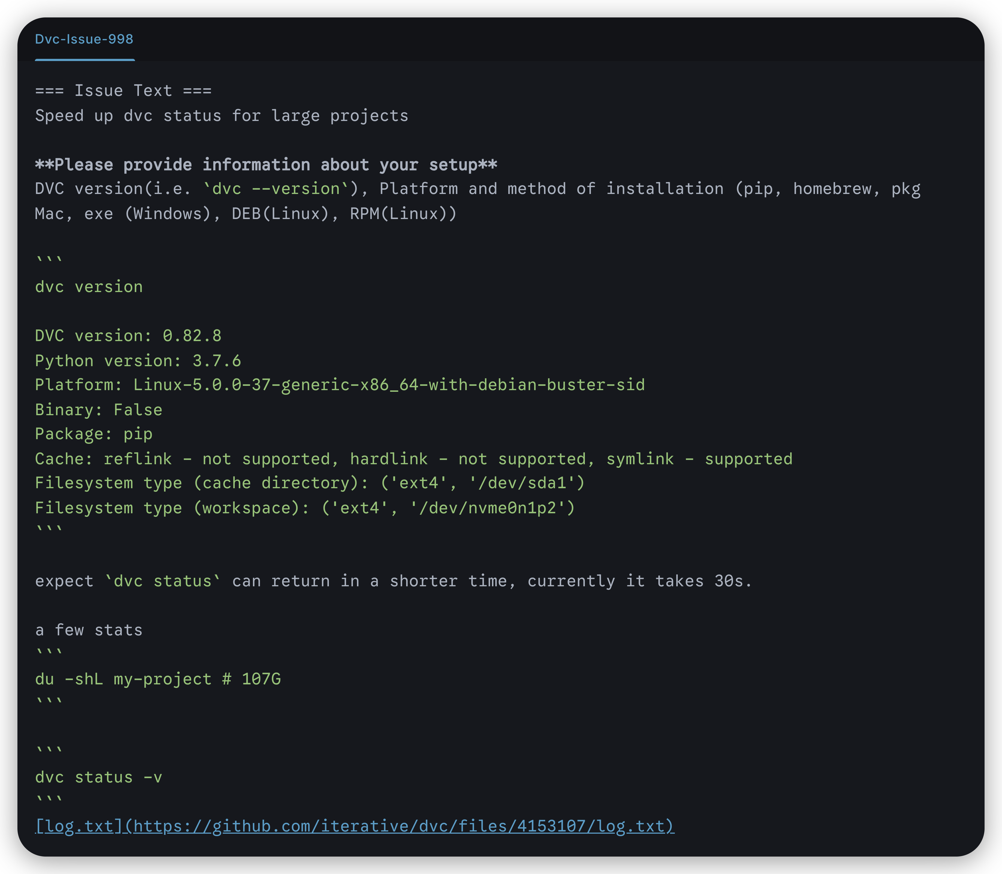Click the Platform Linux-5.0.0-37 line

340,385
